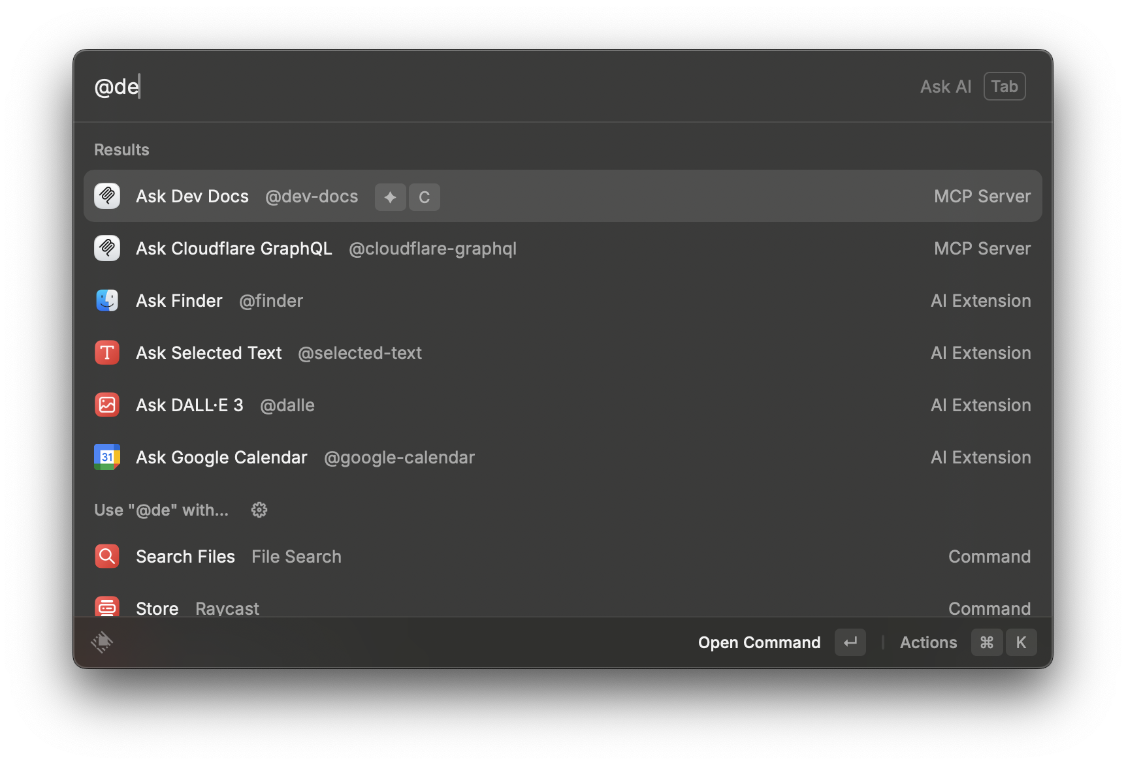
Task: Open the Actions menu
Action: [928, 642]
